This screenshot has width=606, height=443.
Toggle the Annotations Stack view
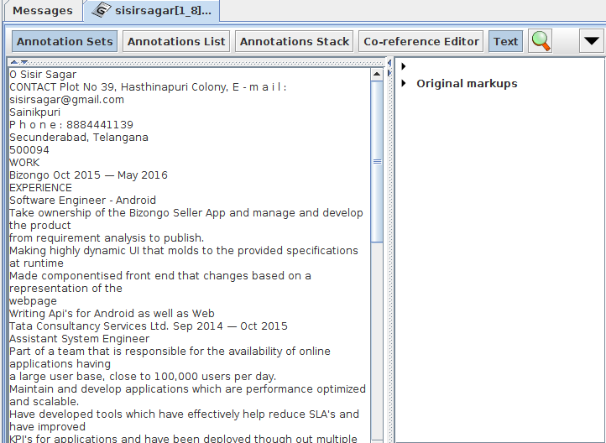294,41
